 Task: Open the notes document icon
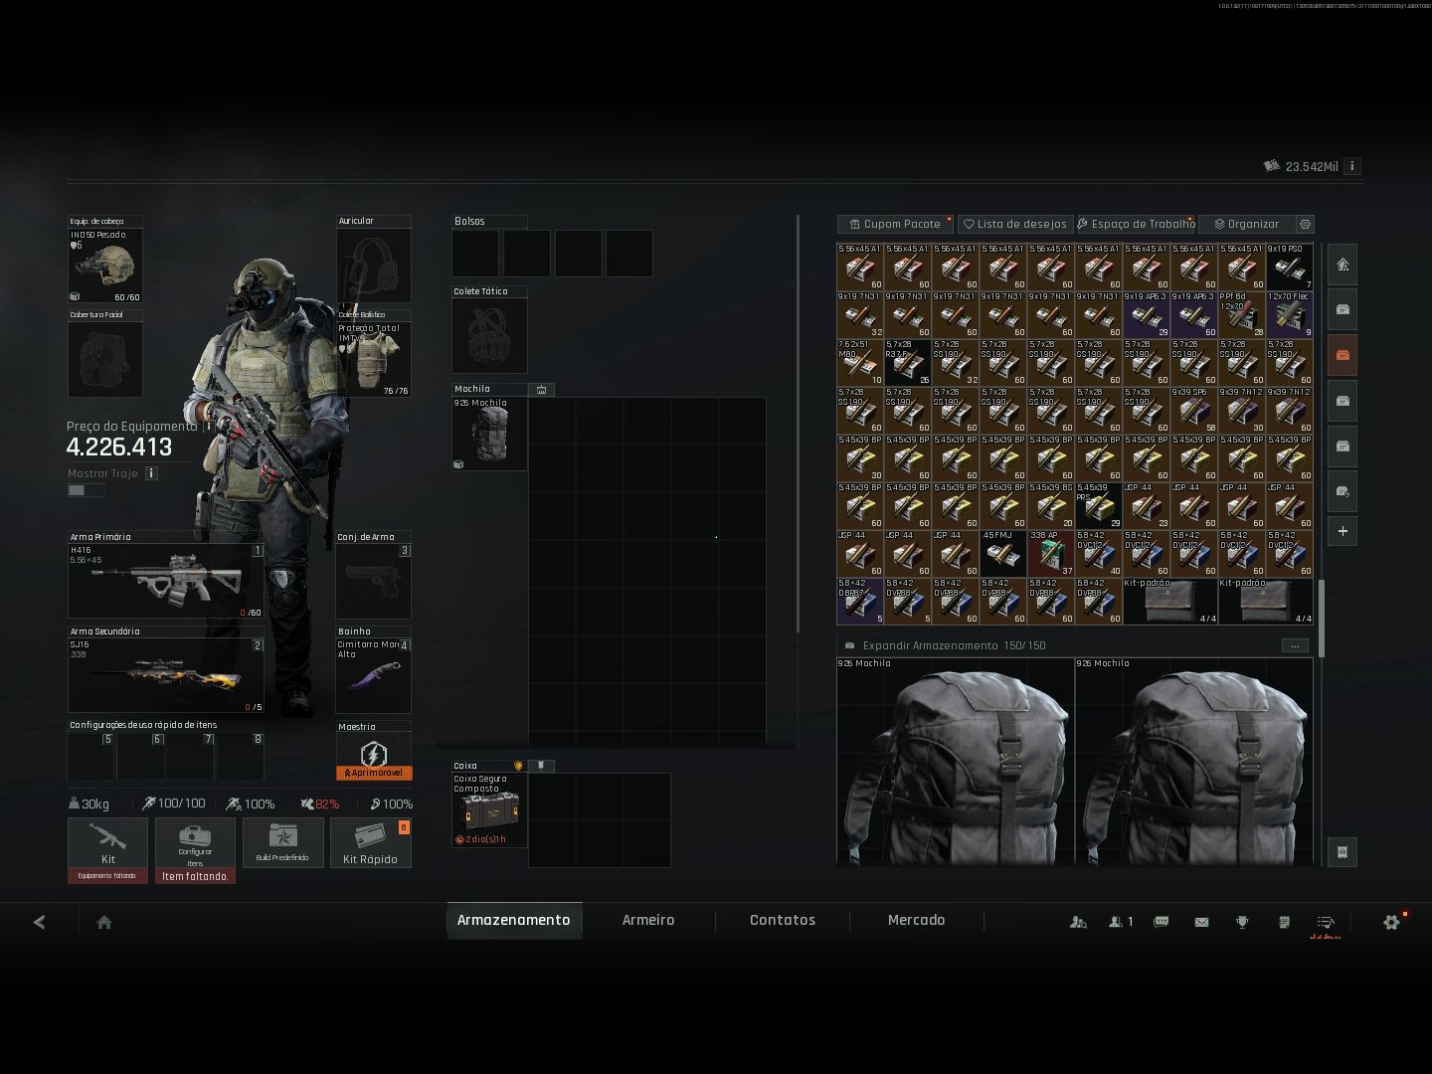coord(1284,922)
